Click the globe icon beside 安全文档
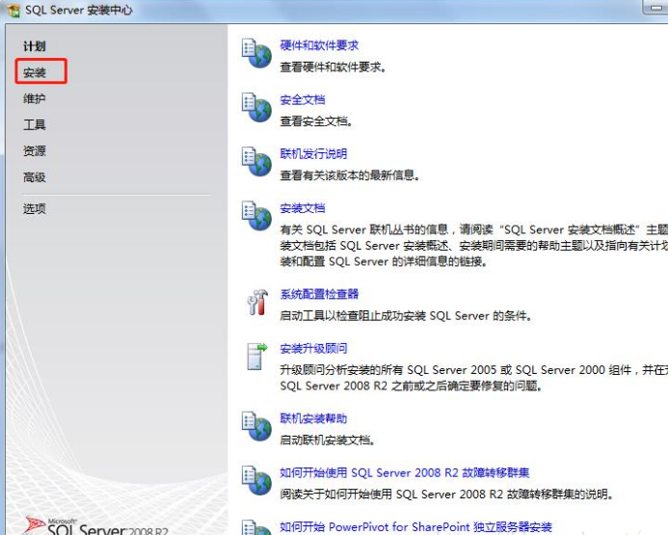 pos(256,107)
